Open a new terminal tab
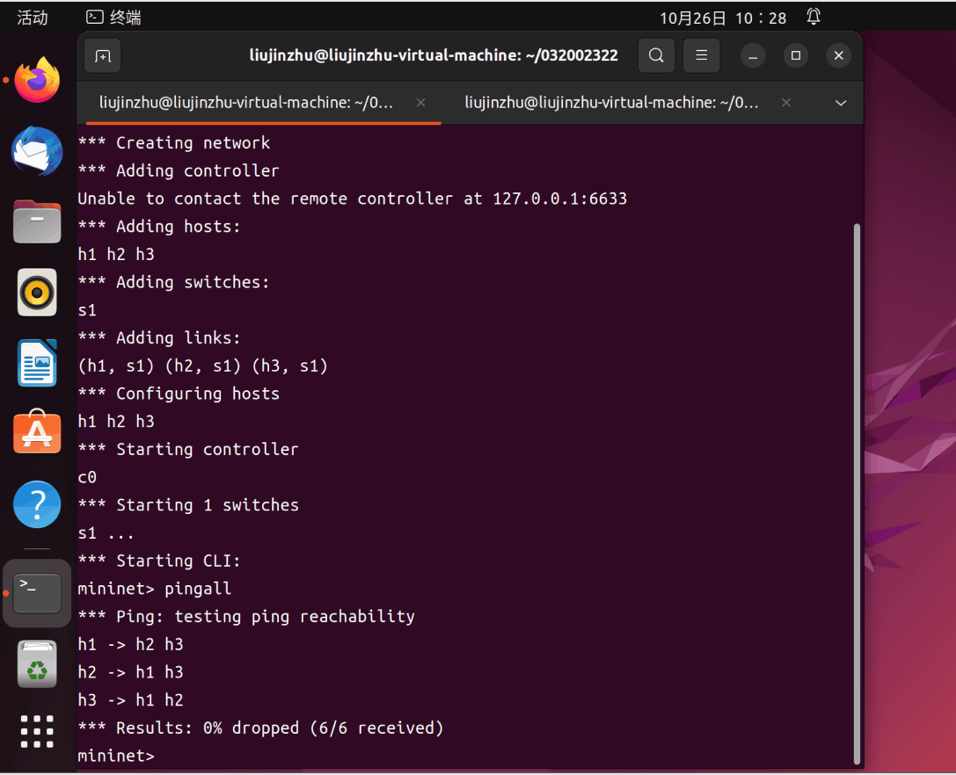Image resolution: width=956 pixels, height=775 pixels. [103, 56]
